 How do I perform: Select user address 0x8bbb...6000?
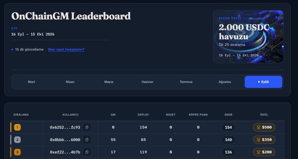click(x=65, y=140)
